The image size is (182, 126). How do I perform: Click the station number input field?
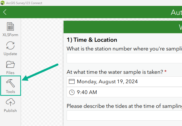(124, 58)
